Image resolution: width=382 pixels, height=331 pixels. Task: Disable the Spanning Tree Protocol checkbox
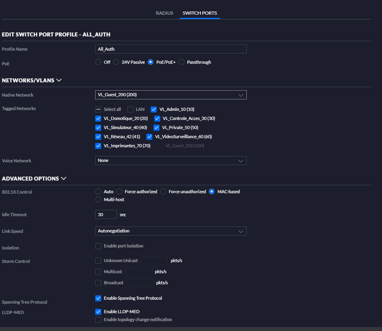click(x=98, y=298)
